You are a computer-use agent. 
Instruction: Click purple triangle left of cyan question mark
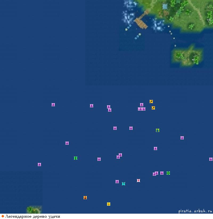117,182
